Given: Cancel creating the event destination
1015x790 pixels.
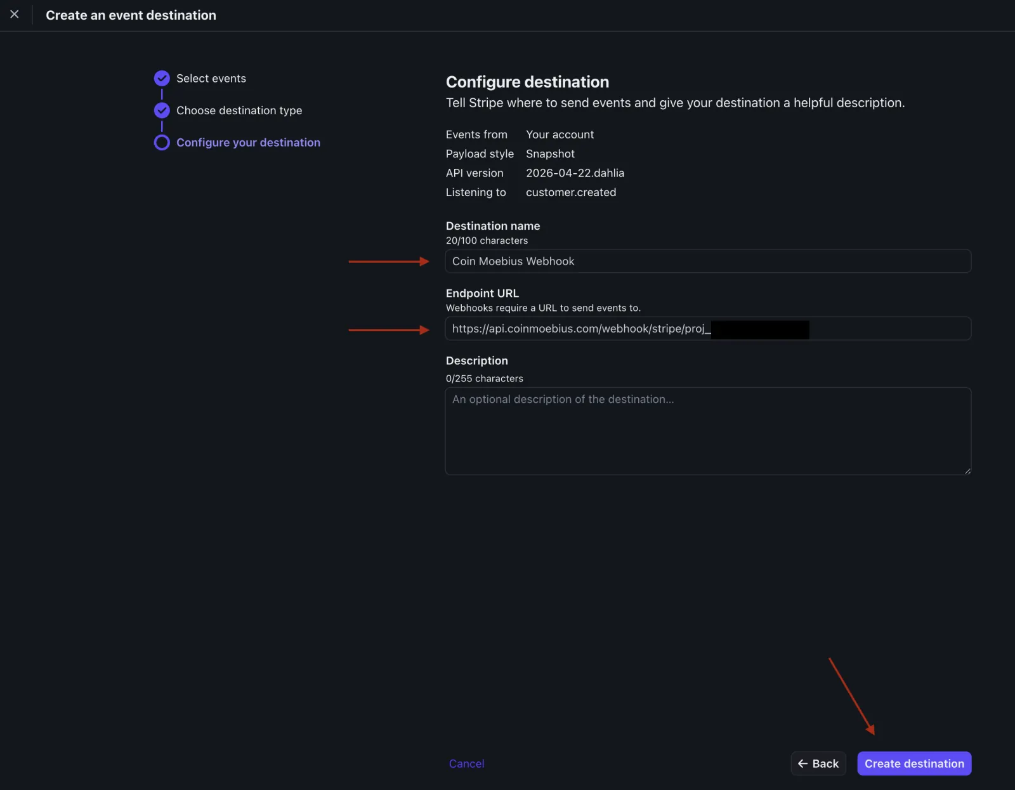Looking at the screenshot, I should [x=466, y=763].
